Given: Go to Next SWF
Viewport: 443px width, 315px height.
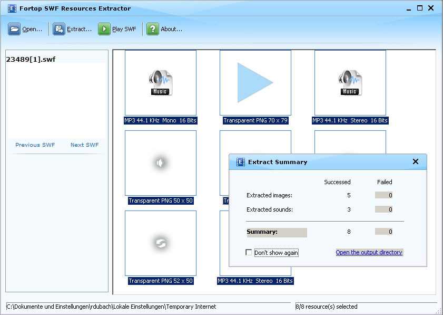Looking at the screenshot, I should click(84, 145).
